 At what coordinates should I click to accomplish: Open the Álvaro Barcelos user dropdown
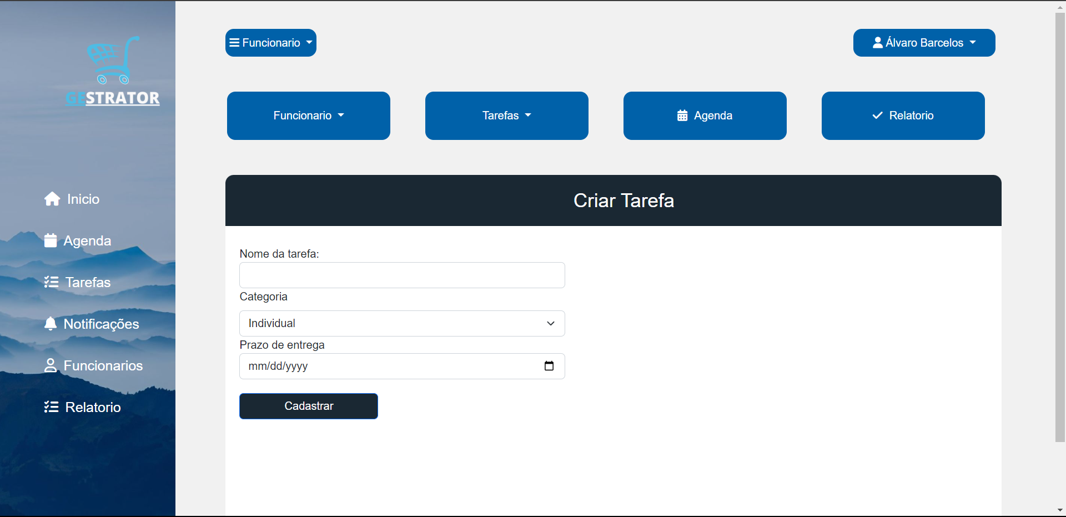(x=924, y=43)
